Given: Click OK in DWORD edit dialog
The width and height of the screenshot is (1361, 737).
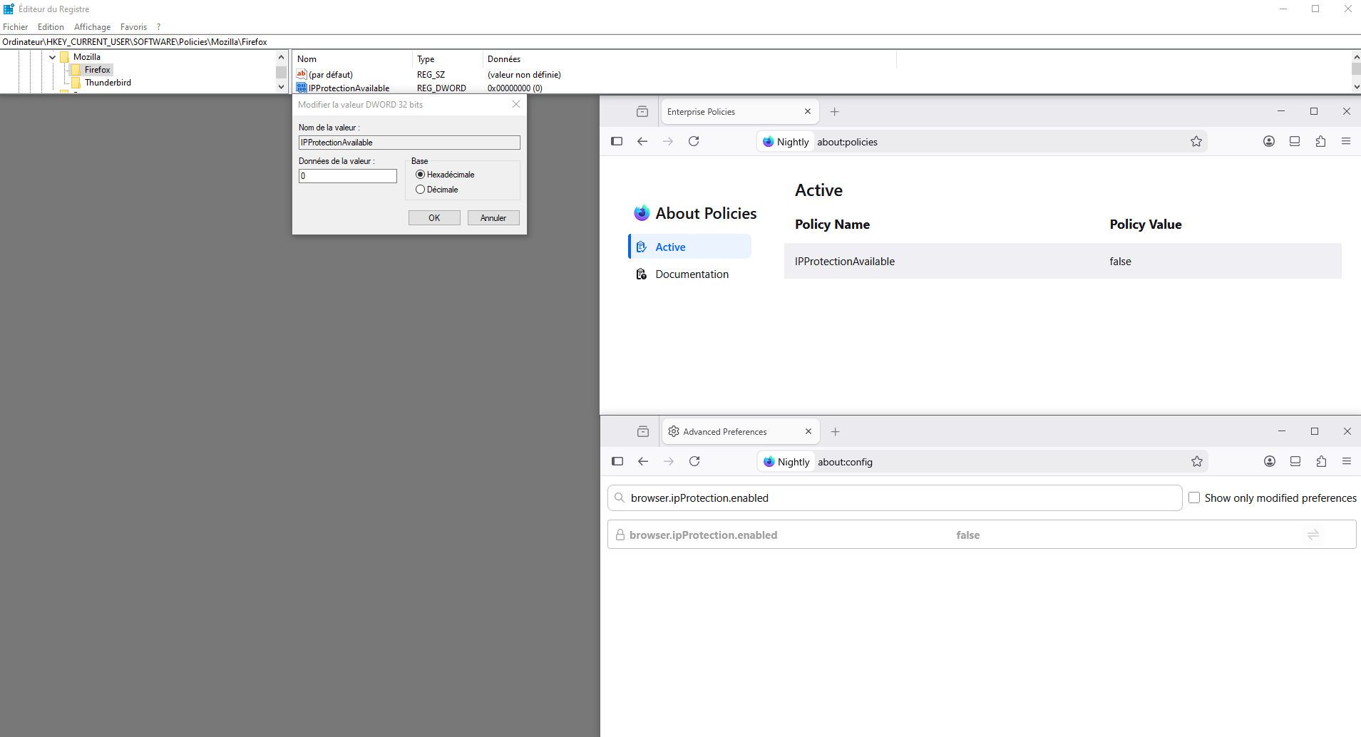Looking at the screenshot, I should (x=434, y=218).
